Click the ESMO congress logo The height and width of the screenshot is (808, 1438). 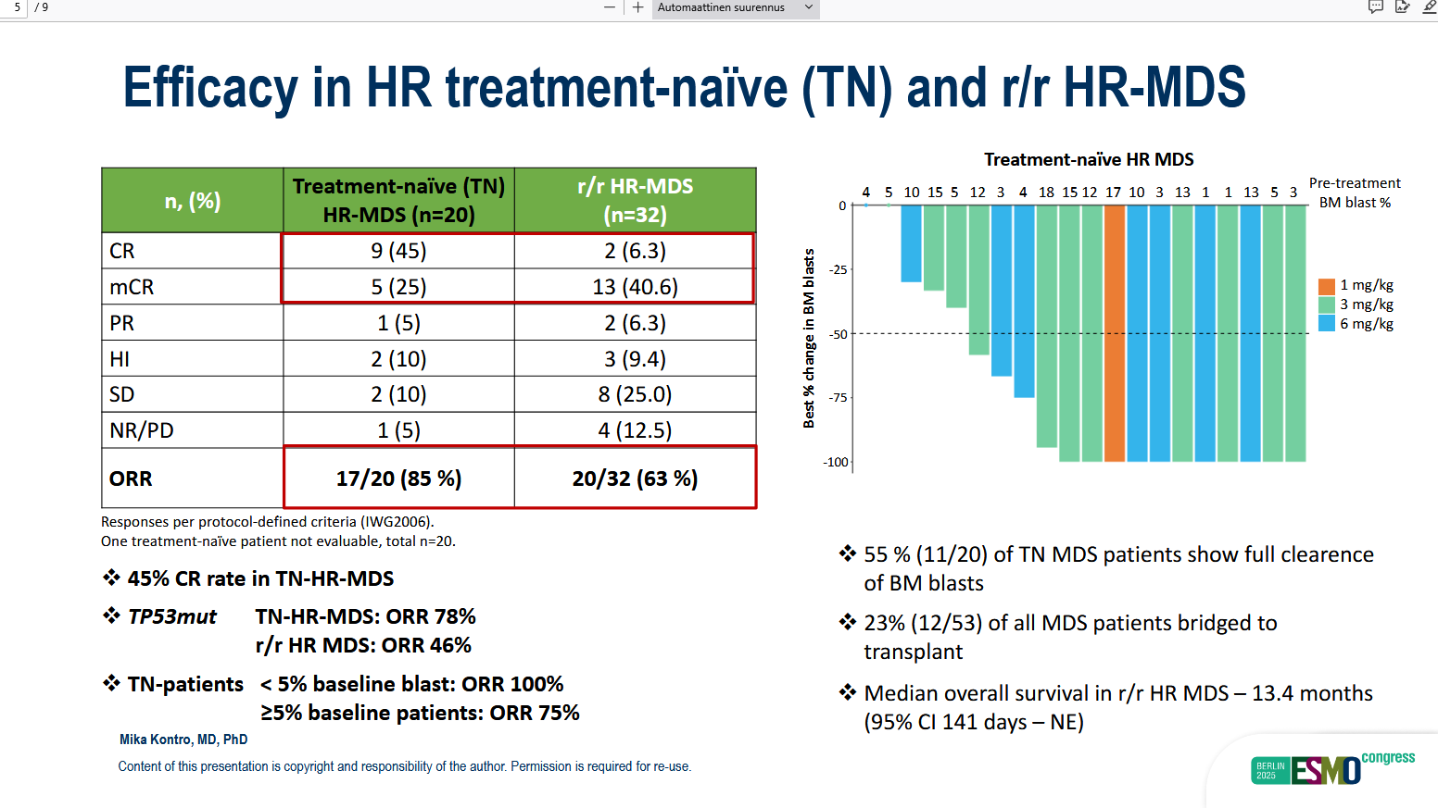coord(1327,770)
